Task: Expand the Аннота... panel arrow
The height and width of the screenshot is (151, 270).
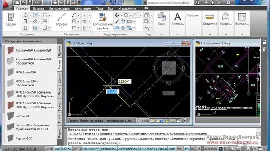Action: [178, 34]
